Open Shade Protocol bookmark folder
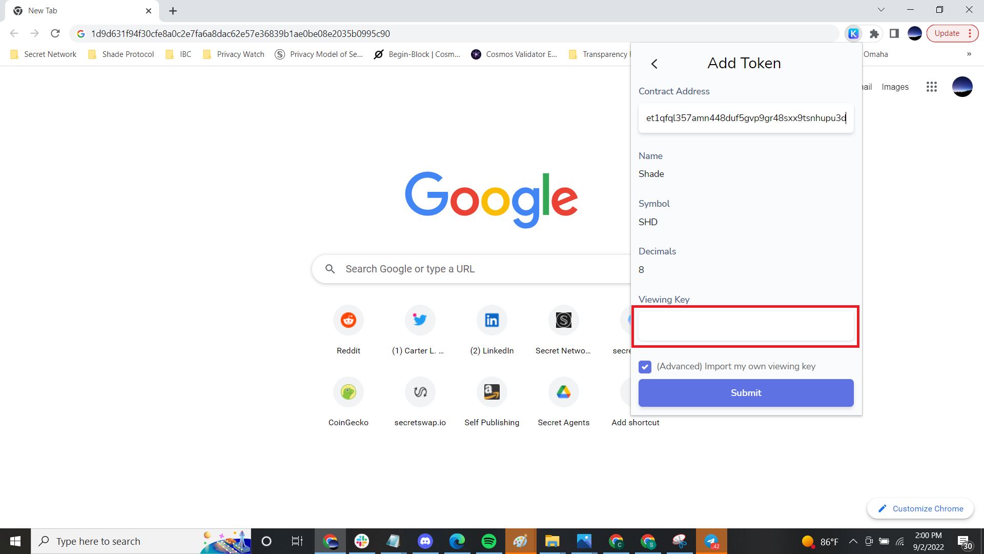This screenshot has width=984, height=554. pos(121,54)
